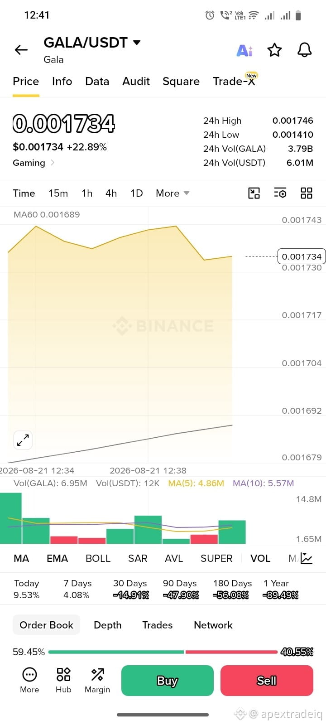The width and height of the screenshot is (326, 725).
Task: Add GALA/USDT to favorites star
Action: pyautogui.click(x=274, y=50)
